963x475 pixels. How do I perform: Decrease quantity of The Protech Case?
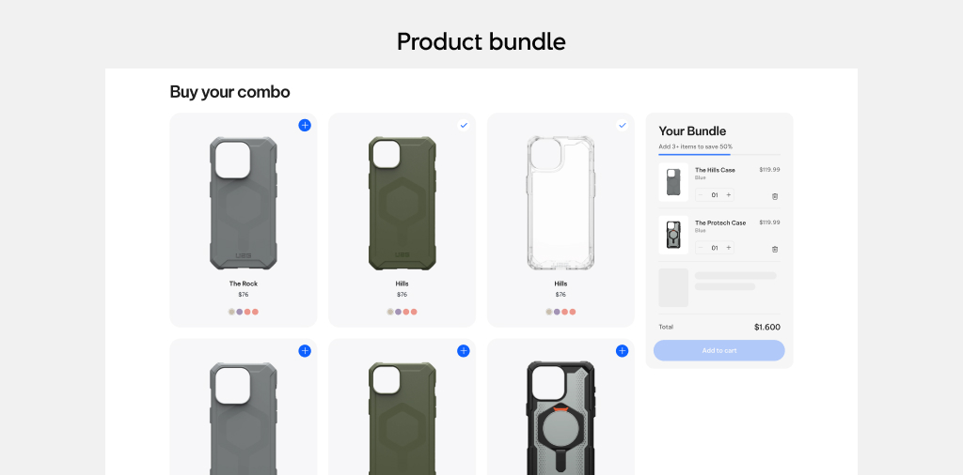coord(701,248)
